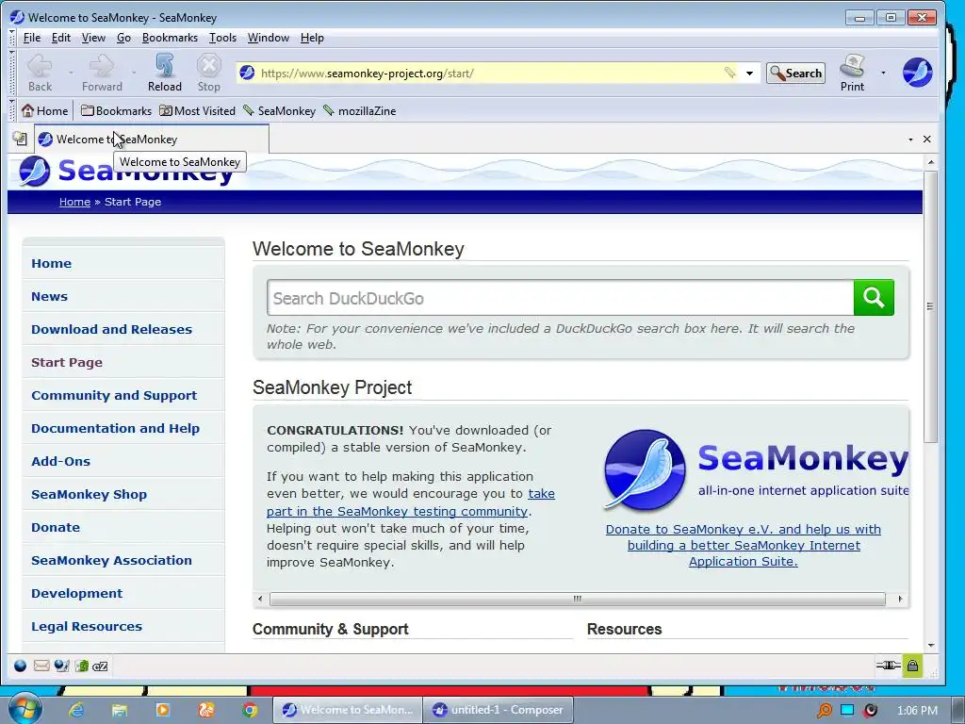Open the Tools menu
Viewport: 965px width, 724px height.
click(222, 38)
